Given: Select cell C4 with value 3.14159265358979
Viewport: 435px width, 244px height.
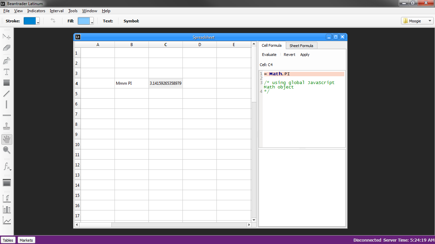Looking at the screenshot, I should 166,83.
